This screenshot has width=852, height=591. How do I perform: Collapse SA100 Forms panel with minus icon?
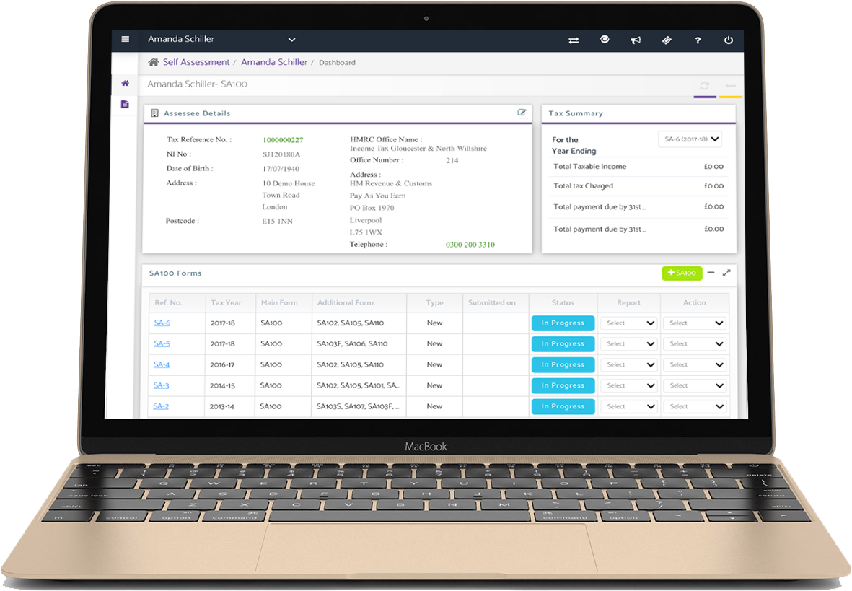(x=711, y=273)
